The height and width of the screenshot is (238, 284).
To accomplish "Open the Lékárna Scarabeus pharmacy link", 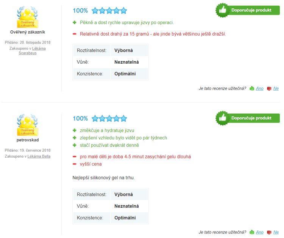I will pyautogui.click(x=32, y=51).
